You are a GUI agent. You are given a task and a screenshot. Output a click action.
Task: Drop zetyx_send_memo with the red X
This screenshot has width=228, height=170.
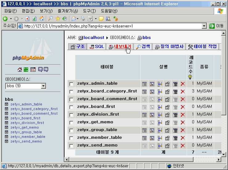(x=183, y=146)
